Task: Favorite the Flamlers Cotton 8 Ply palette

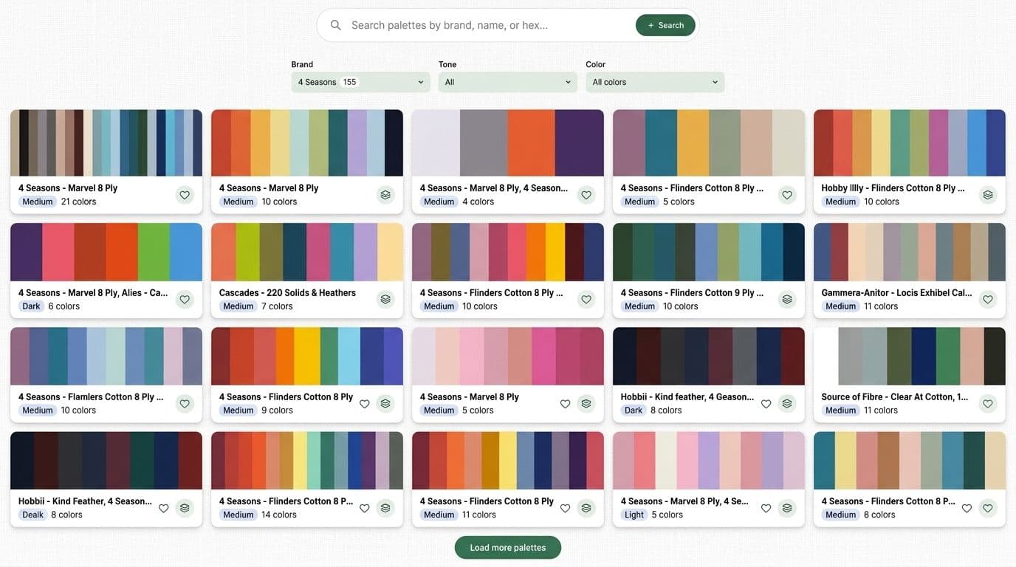Action: [x=185, y=404]
